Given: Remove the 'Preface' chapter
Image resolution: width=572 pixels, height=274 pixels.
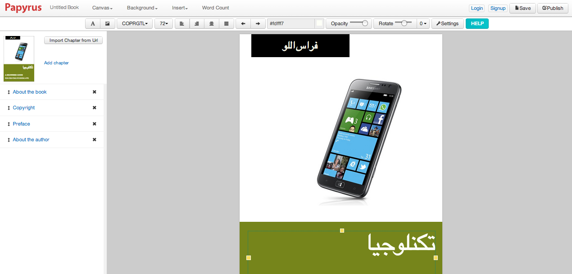Looking at the screenshot, I should coord(95,124).
